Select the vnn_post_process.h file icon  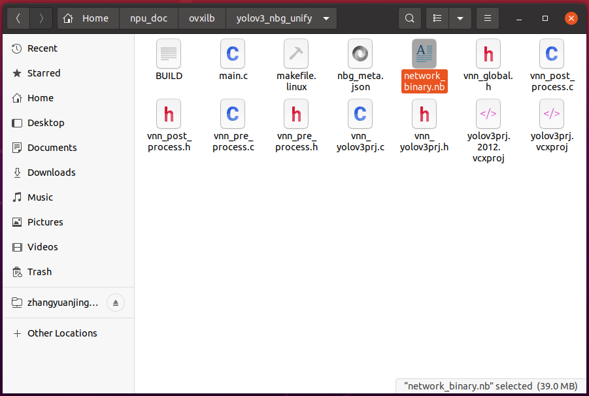(x=169, y=114)
